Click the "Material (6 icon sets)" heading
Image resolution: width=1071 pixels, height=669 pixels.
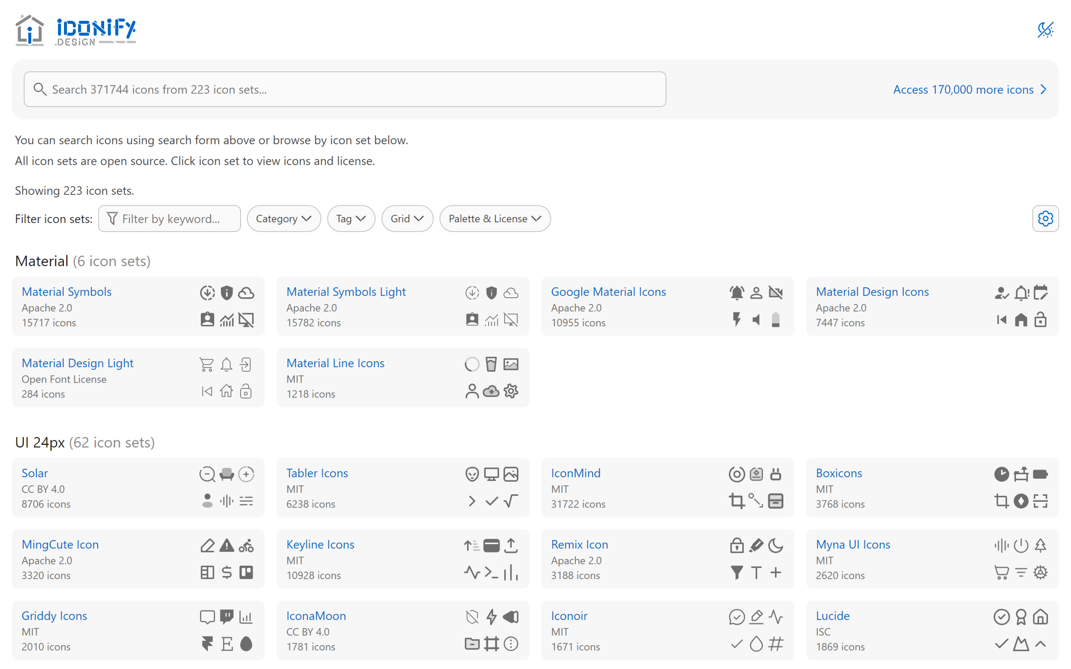point(83,261)
